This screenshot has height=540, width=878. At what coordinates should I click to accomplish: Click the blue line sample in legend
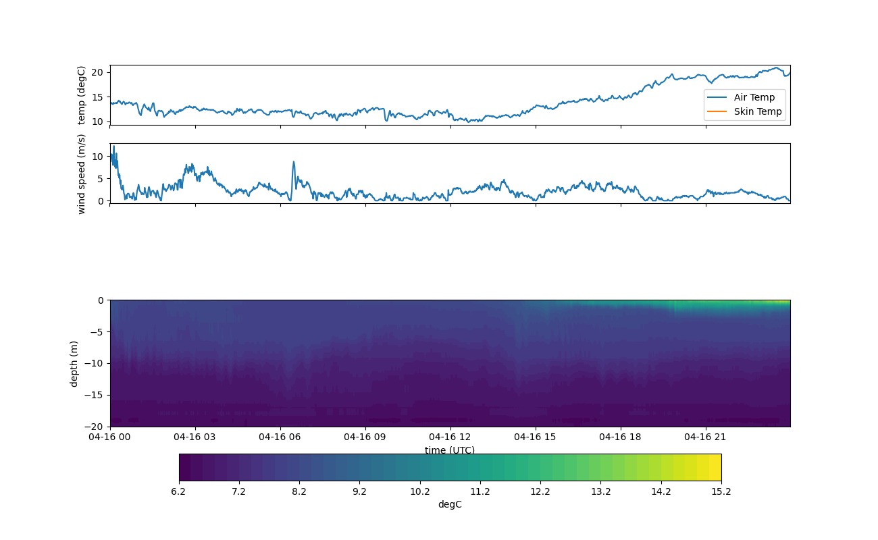718,98
